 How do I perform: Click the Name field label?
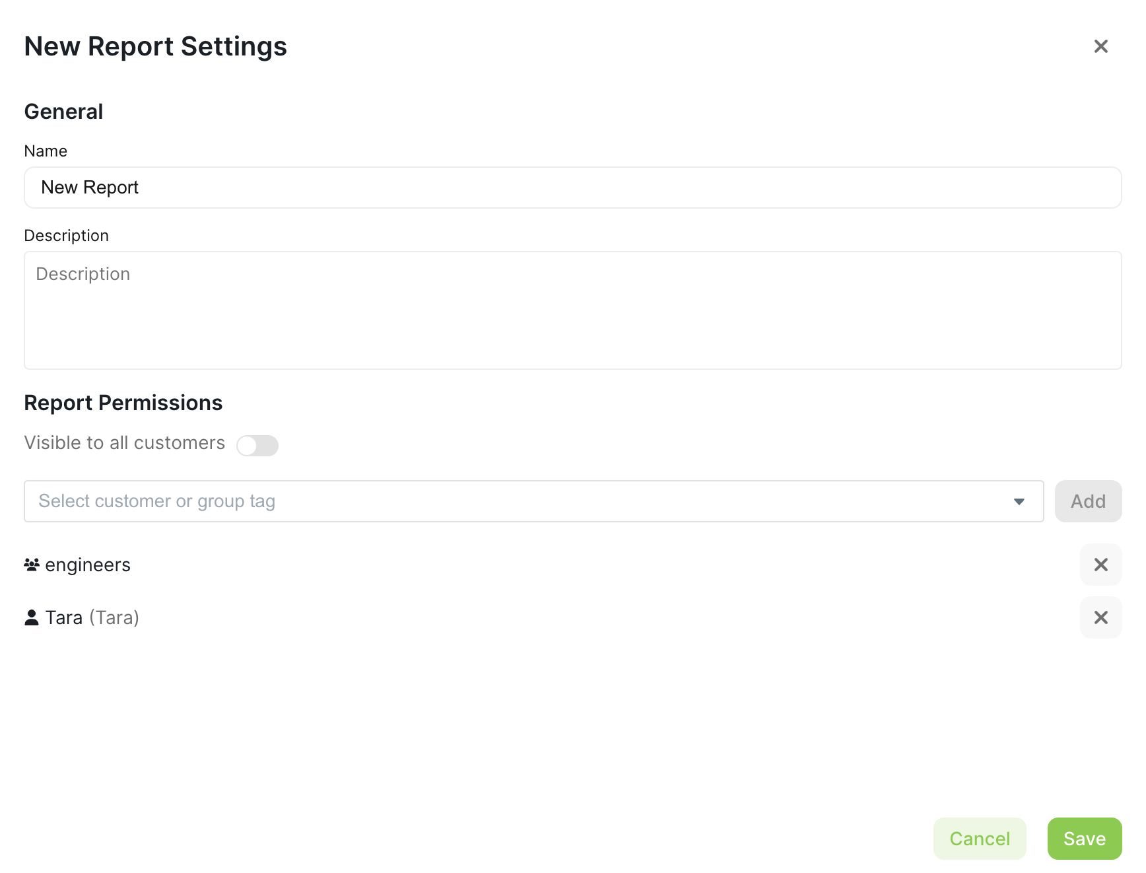[x=46, y=151]
